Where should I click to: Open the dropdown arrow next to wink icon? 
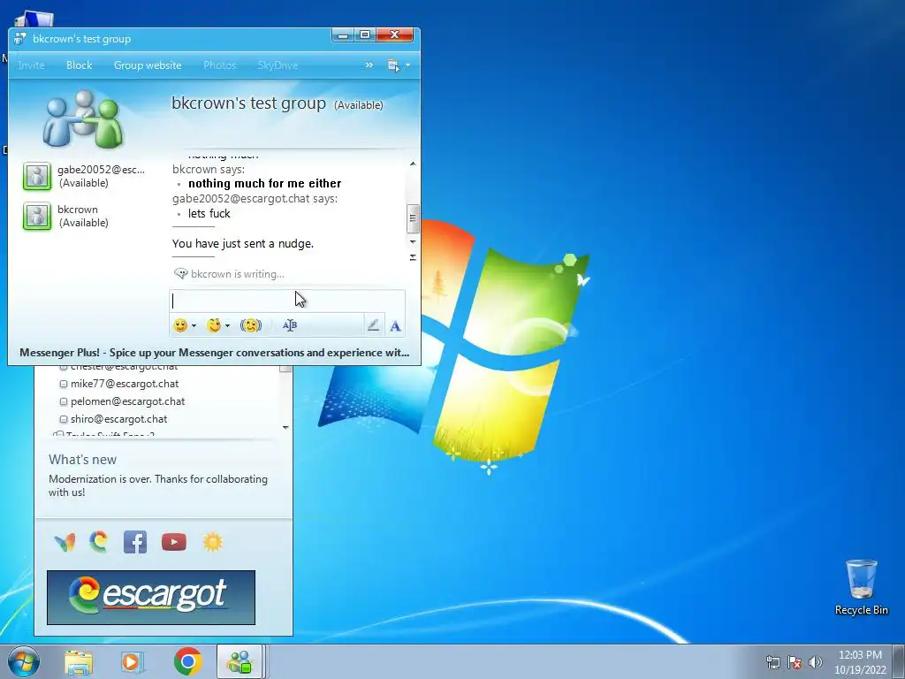[227, 326]
